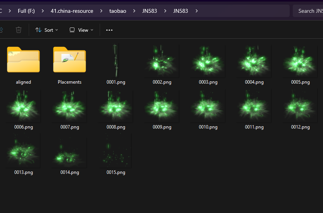The image size is (323, 213).
Task: Select the 0012.png image file
Action: click(x=300, y=106)
